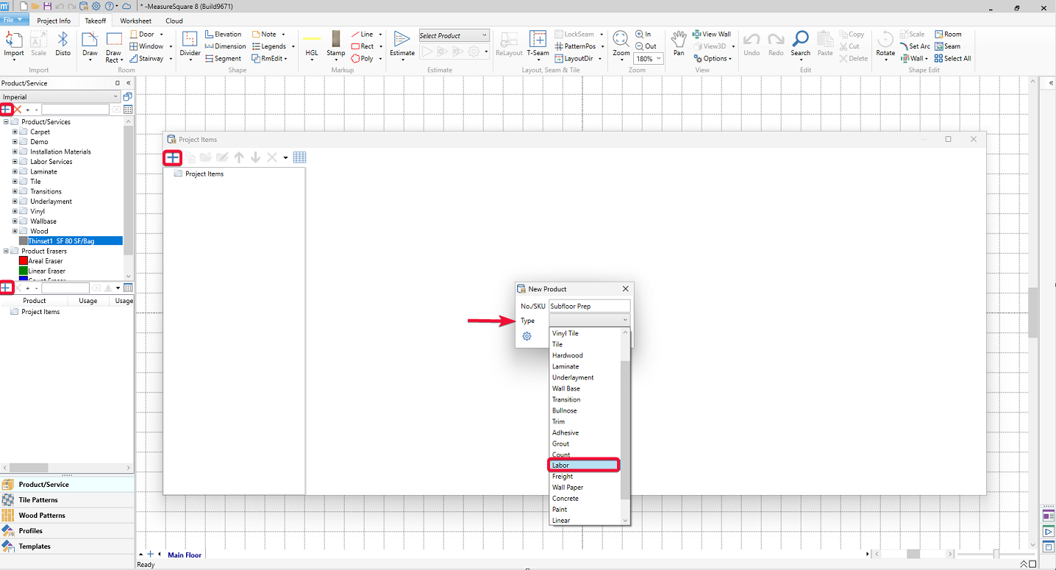Screen dimensions: 1056x570
Task: Choose the Segment tool
Action: (x=223, y=58)
